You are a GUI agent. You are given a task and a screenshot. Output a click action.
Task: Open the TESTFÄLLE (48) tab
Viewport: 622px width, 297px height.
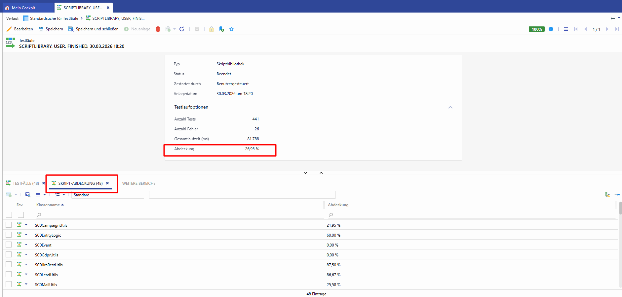(22, 183)
